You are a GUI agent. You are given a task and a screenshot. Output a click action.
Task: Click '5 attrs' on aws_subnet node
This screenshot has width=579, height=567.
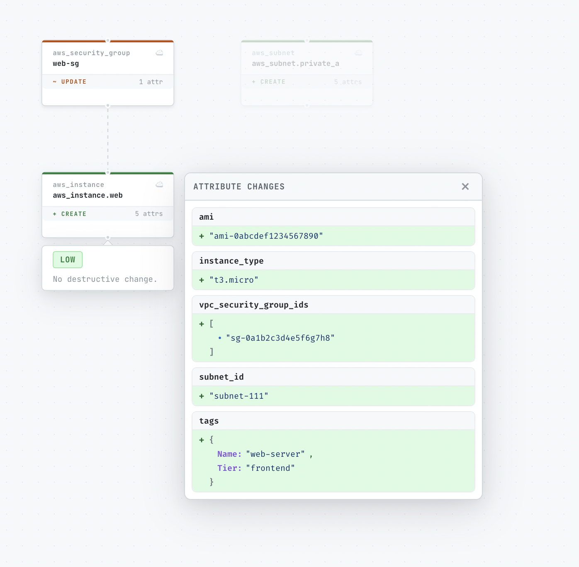[348, 82]
